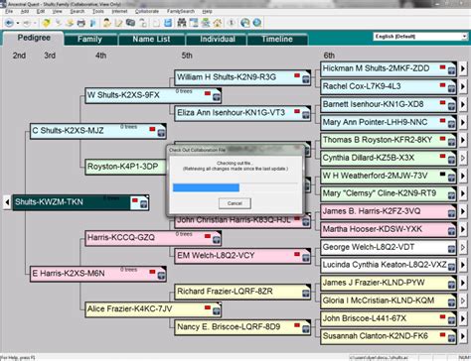The image size is (471, 361).
Task: Select Royston-K4P1-3DP name
Action: coord(122,167)
